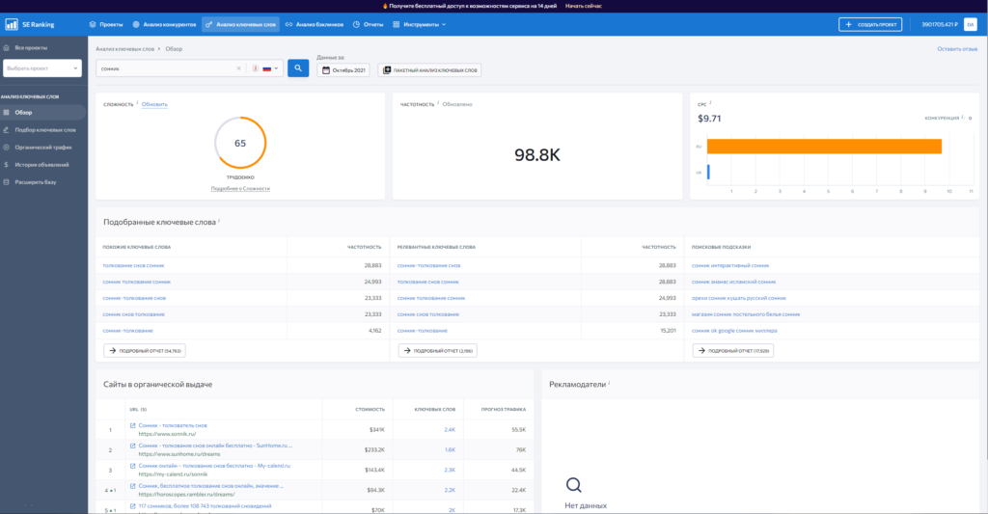
Task: Open external link icon for sonnik.ru row
Action: click(133, 426)
